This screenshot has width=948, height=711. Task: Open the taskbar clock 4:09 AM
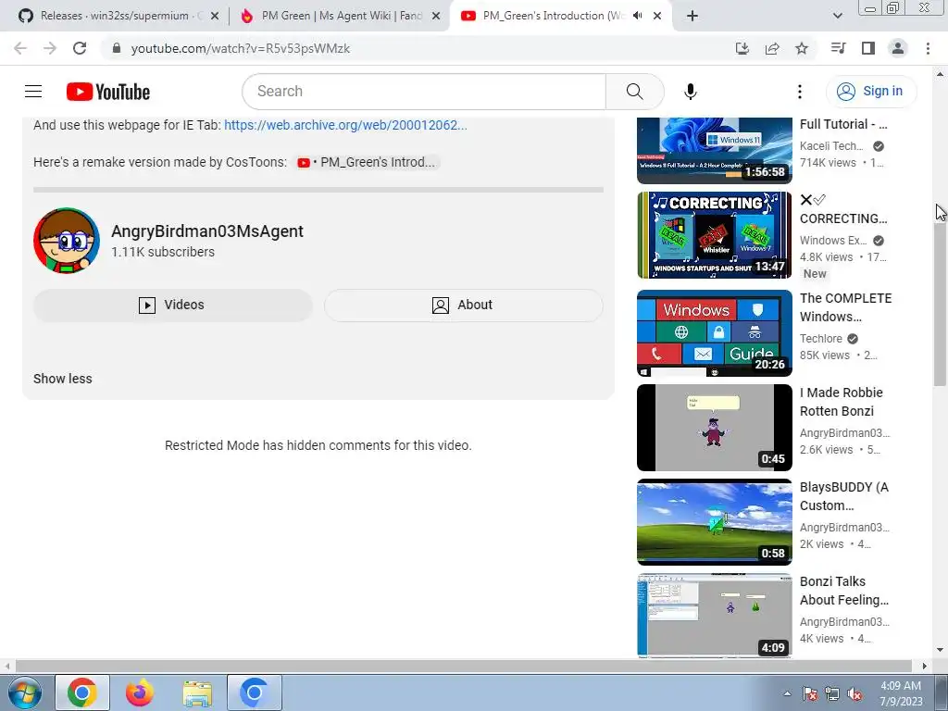901,693
